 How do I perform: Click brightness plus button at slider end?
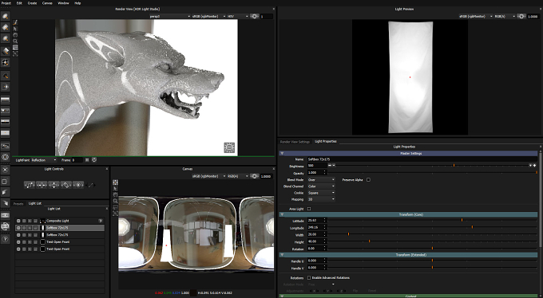pos(534,166)
